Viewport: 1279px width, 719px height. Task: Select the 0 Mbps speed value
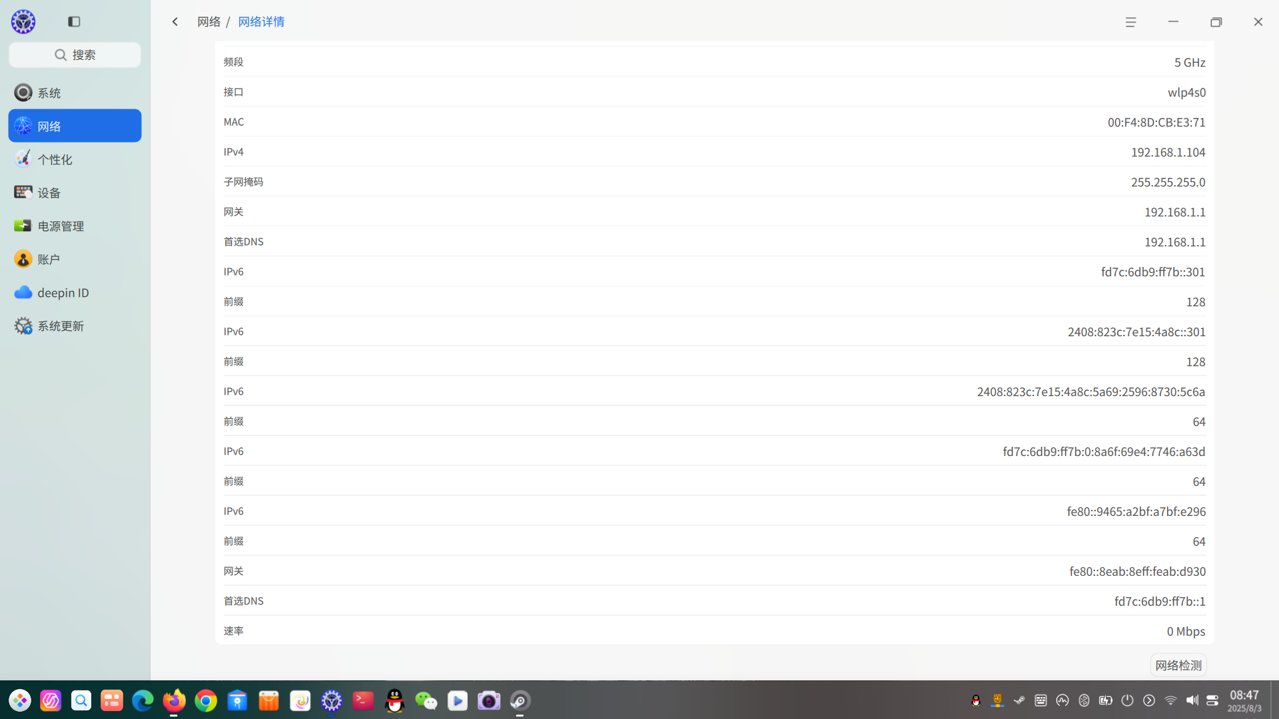coord(1186,631)
